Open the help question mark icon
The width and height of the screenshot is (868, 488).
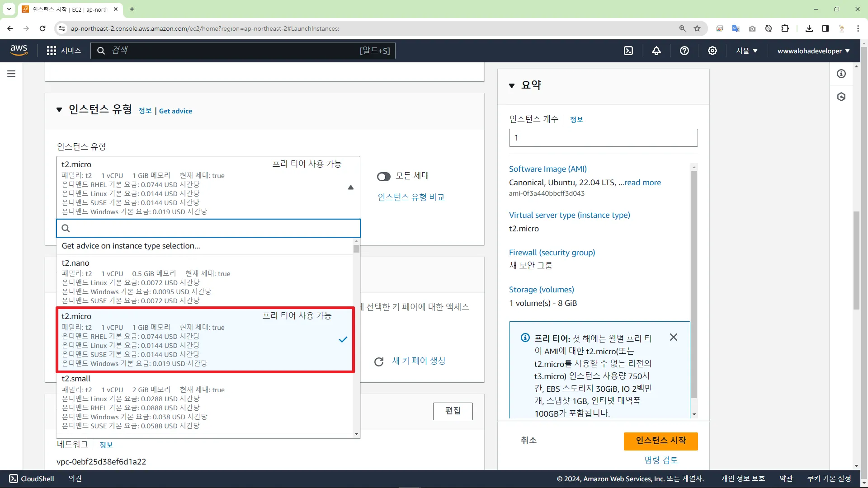pos(684,51)
